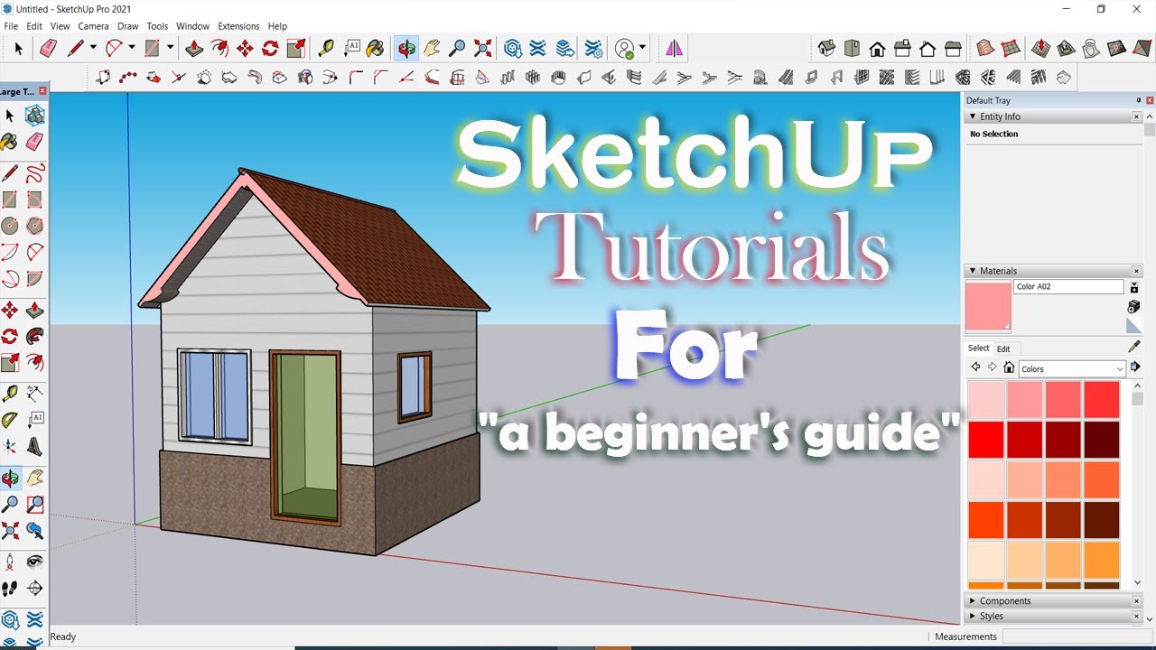This screenshot has width=1156, height=650.
Task: Select the Text label tool in top toolbar
Action: point(352,49)
